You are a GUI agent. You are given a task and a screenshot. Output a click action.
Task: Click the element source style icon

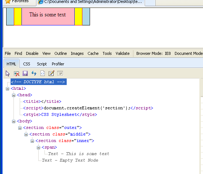[43, 73]
